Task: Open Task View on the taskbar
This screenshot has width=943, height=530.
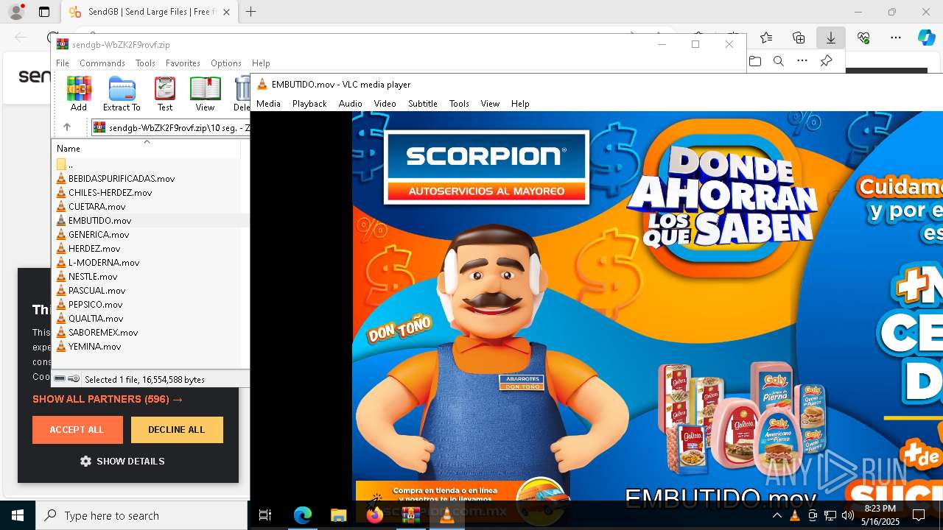Action: (265, 515)
